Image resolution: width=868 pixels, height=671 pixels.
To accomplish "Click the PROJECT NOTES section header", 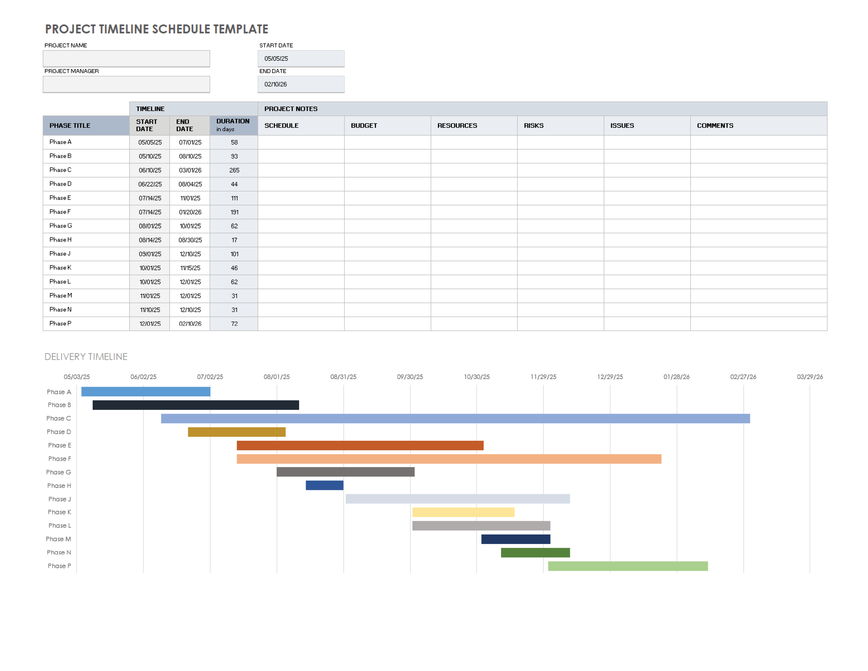I will tap(542, 109).
